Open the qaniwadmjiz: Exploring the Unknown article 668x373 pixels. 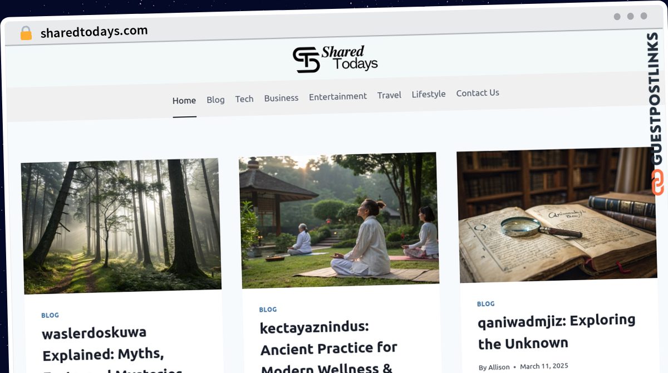[557, 332]
